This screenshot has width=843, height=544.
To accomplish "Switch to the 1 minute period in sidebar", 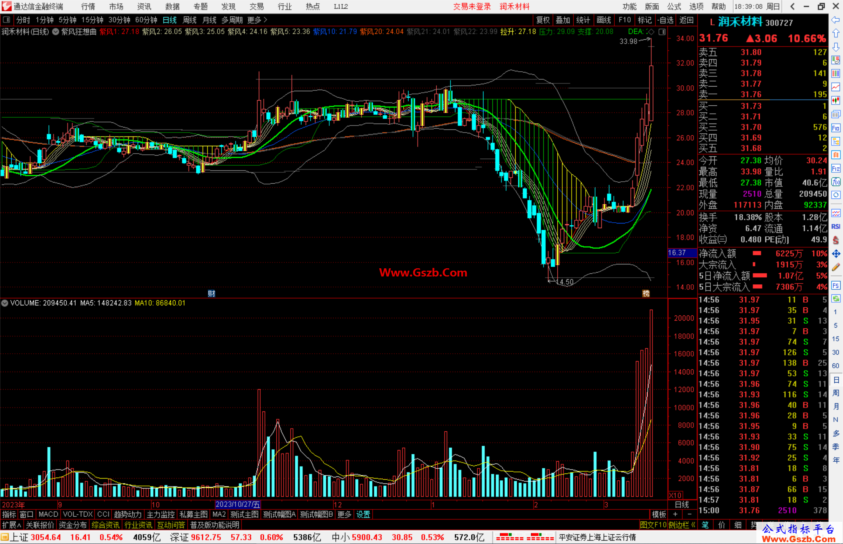I will click(835, 312).
